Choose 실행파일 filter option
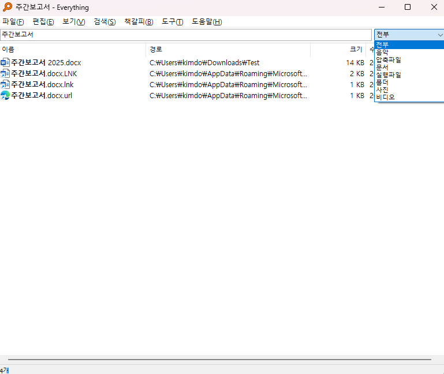Viewport: 444px width, 374px height. [409, 75]
